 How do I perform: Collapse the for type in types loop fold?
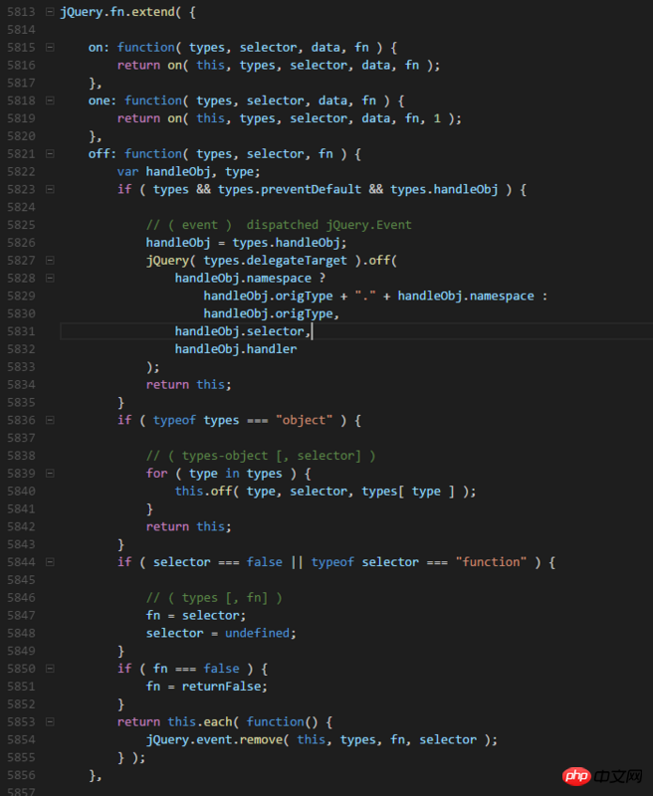tap(50, 474)
